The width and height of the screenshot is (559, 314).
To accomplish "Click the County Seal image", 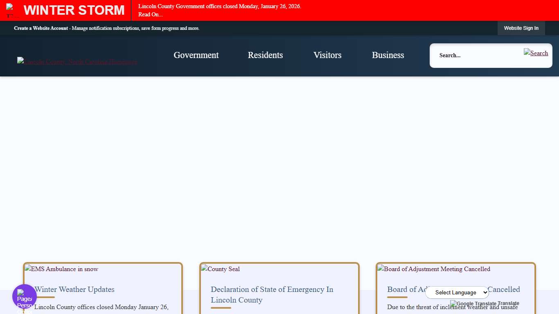I will 220,269.
